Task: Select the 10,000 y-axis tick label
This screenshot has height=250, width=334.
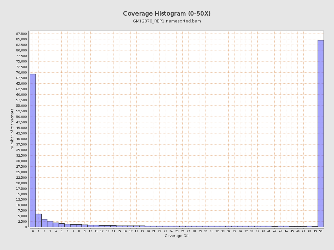Action: 21,205
